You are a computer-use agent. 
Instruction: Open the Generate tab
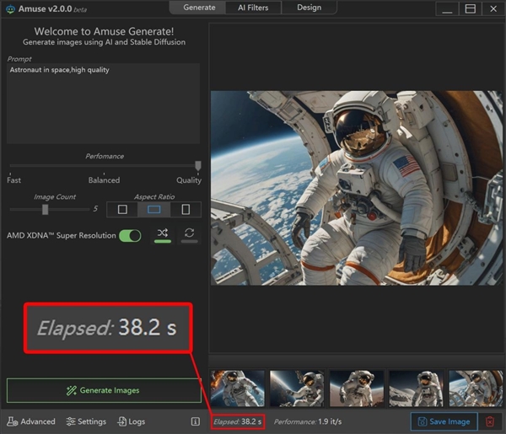[199, 8]
